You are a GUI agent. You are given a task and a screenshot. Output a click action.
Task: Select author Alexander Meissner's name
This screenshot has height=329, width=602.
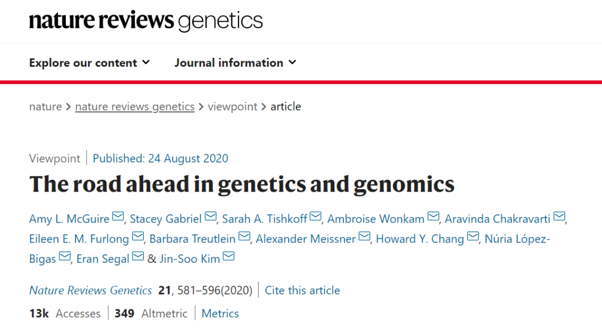click(x=305, y=239)
